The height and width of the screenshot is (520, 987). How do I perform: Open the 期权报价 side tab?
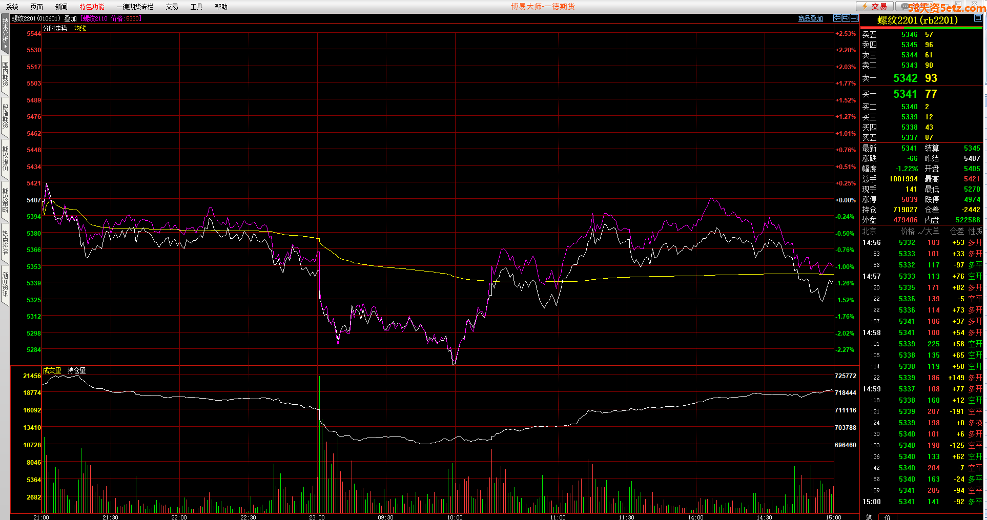[5, 159]
